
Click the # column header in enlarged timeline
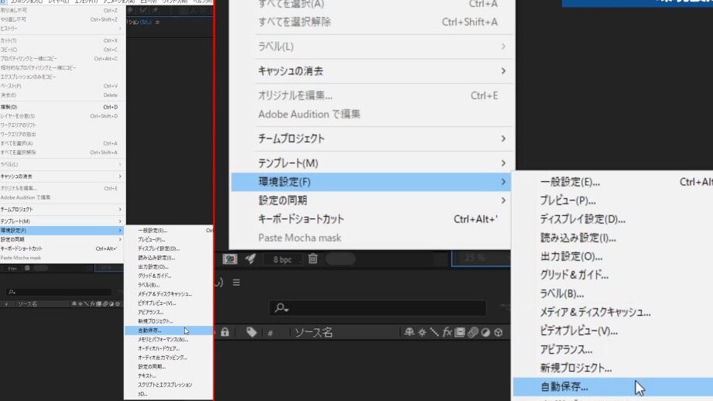pos(270,333)
